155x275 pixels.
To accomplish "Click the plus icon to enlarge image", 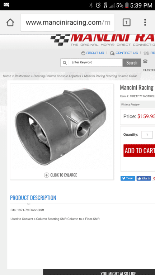I will coord(46,175).
